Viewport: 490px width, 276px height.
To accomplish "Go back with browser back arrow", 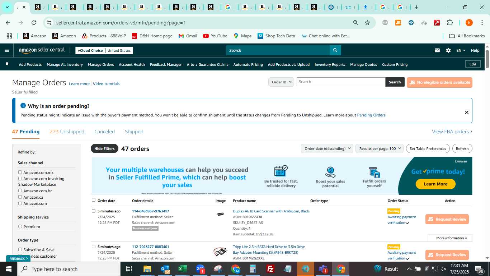I will (8, 23).
